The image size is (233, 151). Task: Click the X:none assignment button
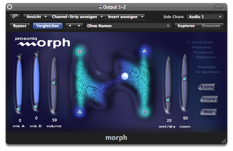point(206,87)
